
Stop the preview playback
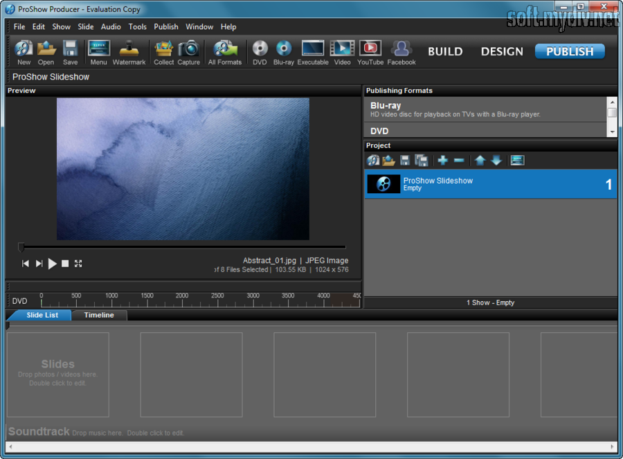pos(65,264)
